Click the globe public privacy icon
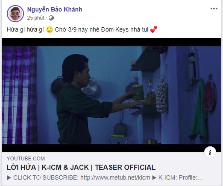This screenshot has height=186, width=223. click(51, 18)
